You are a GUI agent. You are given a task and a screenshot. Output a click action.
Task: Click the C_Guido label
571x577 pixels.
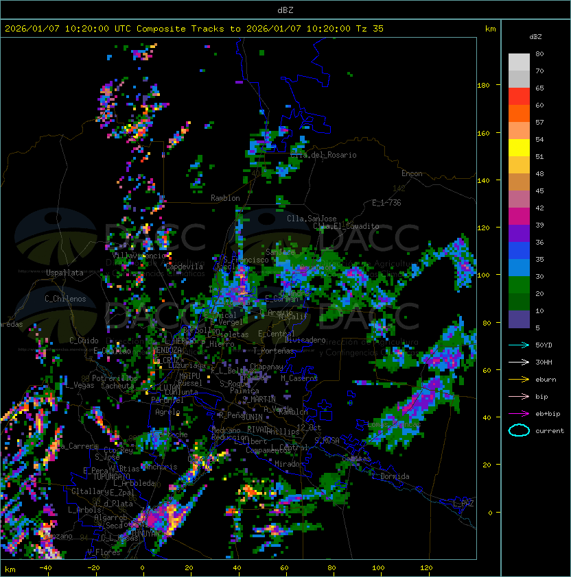click(x=84, y=341)
